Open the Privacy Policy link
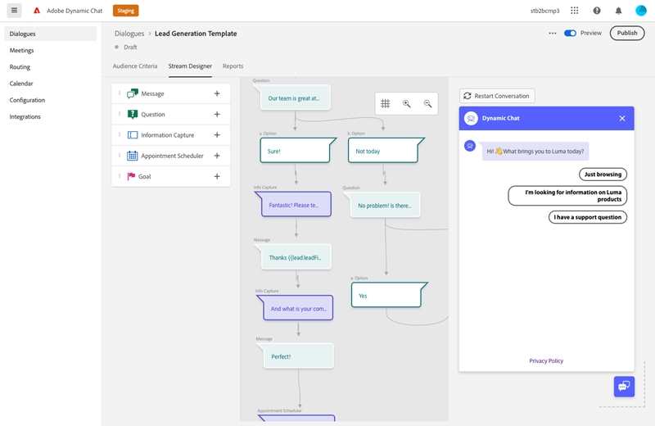Screen dimensions: 655x426 pos(546,360)
